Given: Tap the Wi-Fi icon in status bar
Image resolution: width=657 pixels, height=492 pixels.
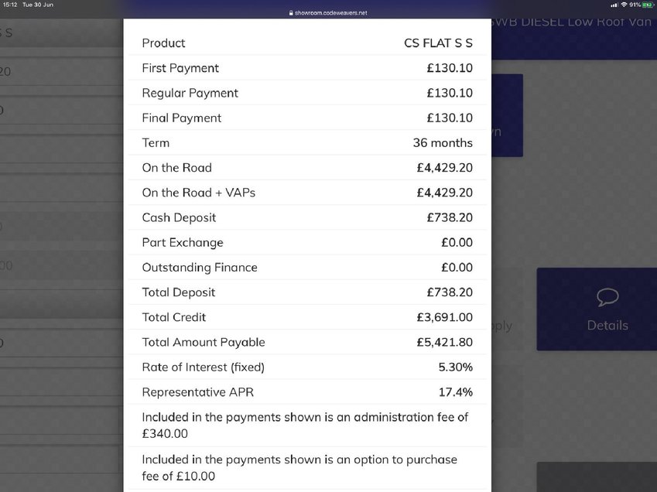Looking at the screenshot, I should pos(624,5).
